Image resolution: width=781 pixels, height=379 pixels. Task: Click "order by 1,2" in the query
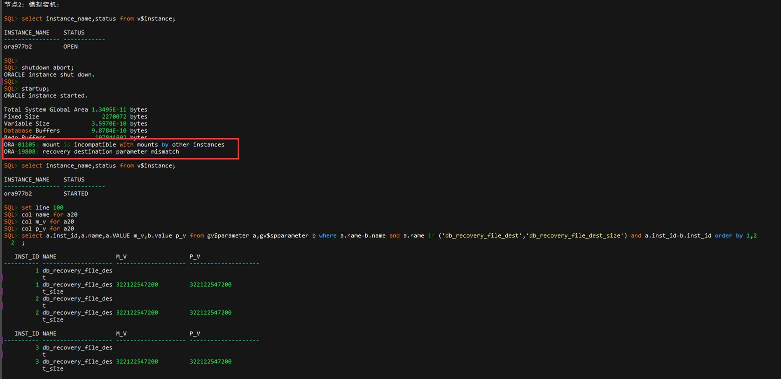tap(735, 235)
